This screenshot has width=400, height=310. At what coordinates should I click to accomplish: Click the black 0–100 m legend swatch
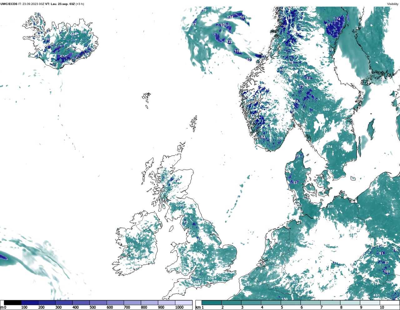pyautogui.click(x=13, y=303)
